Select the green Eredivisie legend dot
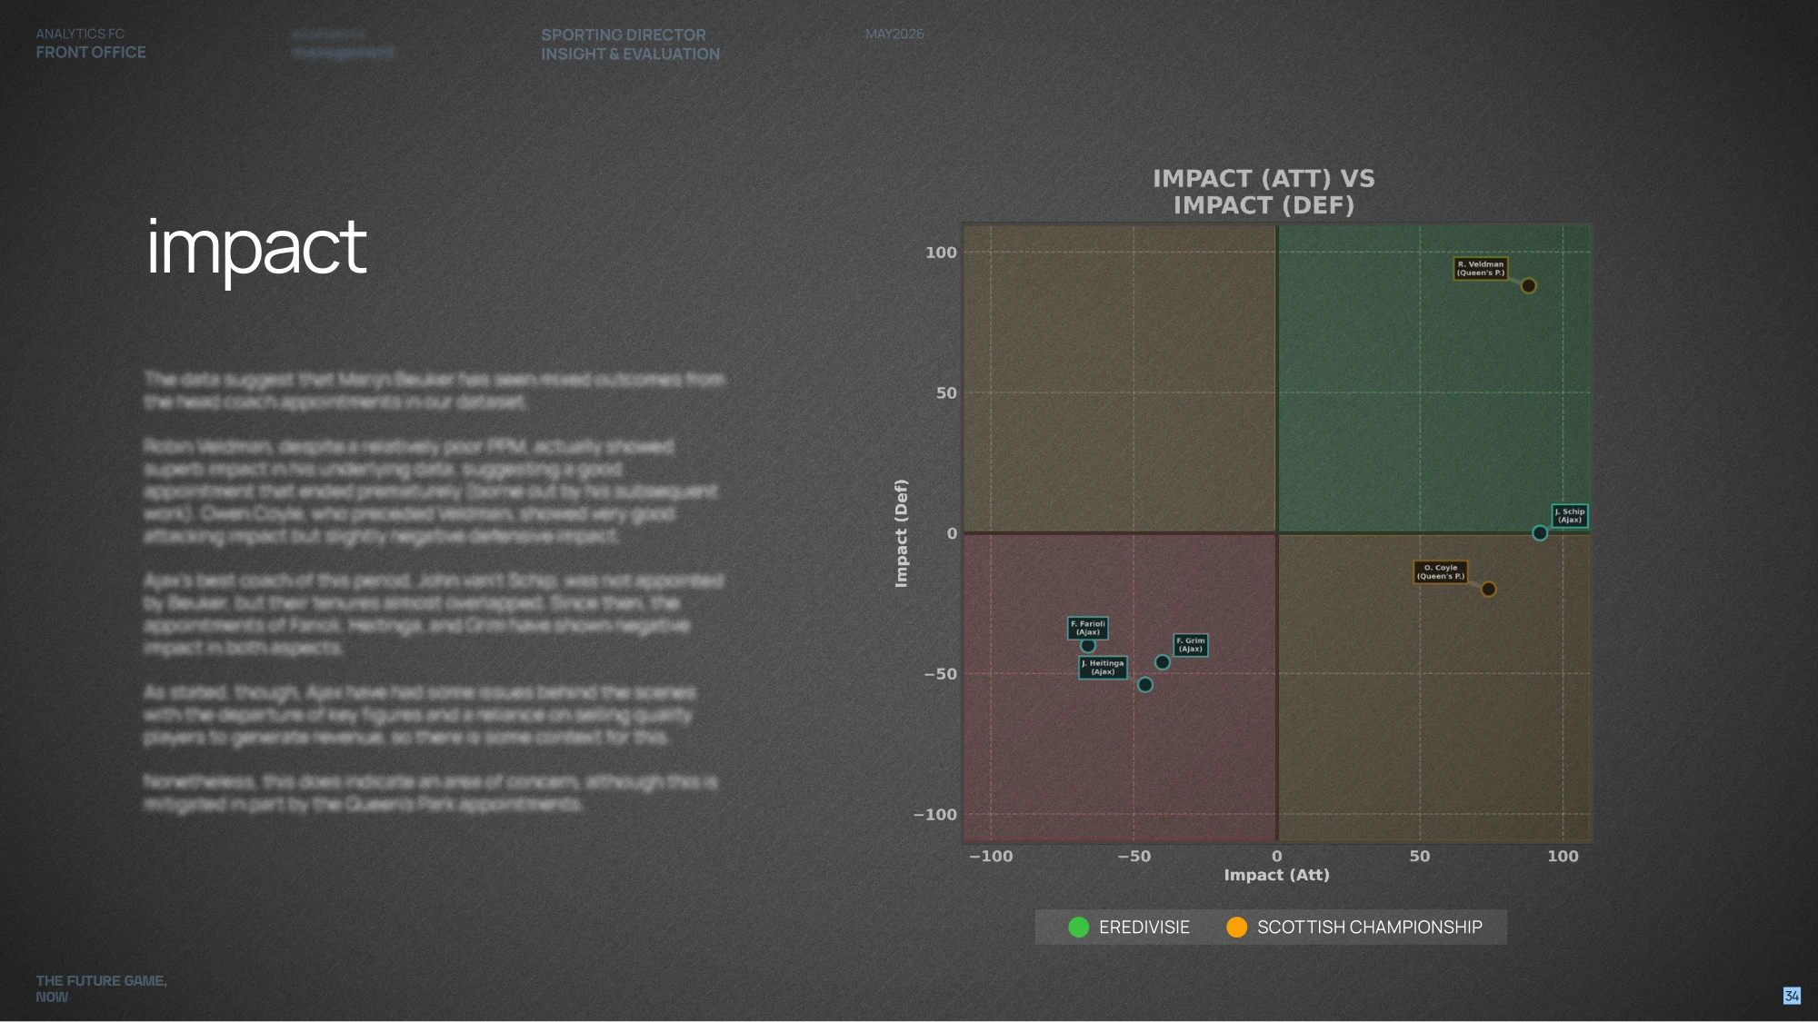This screenshot has height=1022, width=1818. pos(1078,928)
